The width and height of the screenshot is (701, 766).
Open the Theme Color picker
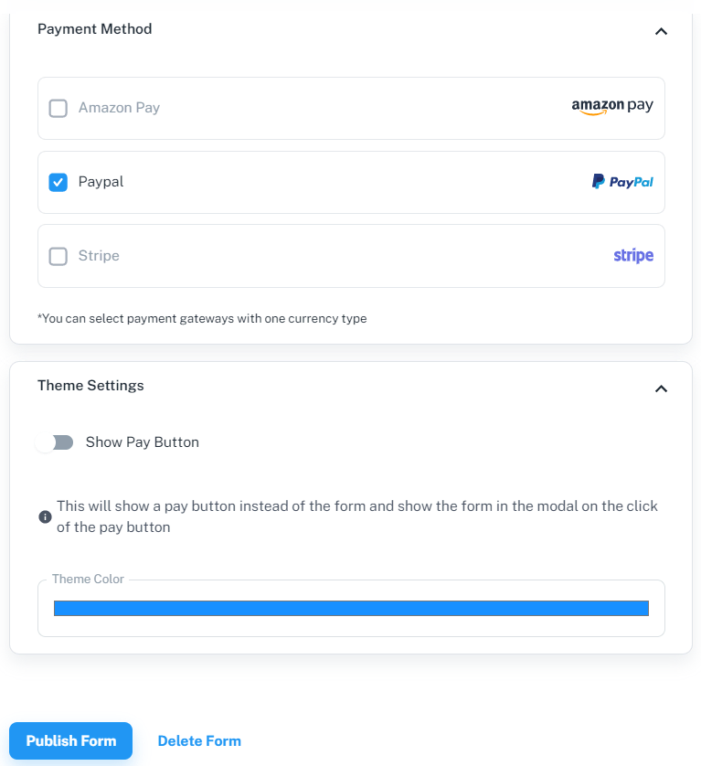point(351,607)
